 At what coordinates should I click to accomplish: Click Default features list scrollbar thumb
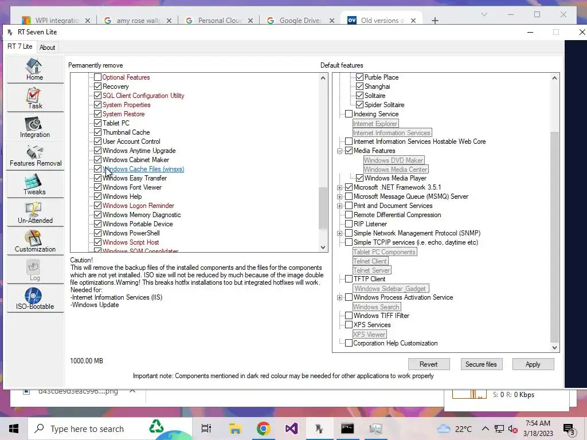(x=554, y=237)
